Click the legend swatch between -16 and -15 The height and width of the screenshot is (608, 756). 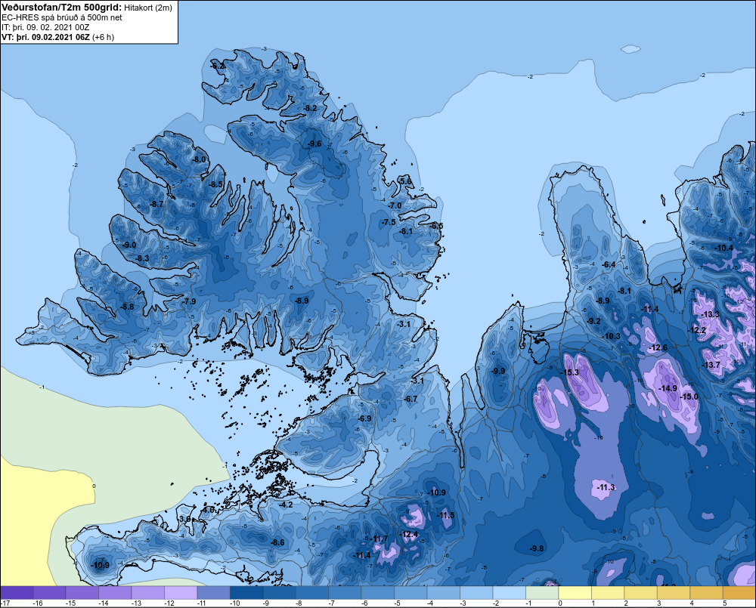tap(49, 593)
